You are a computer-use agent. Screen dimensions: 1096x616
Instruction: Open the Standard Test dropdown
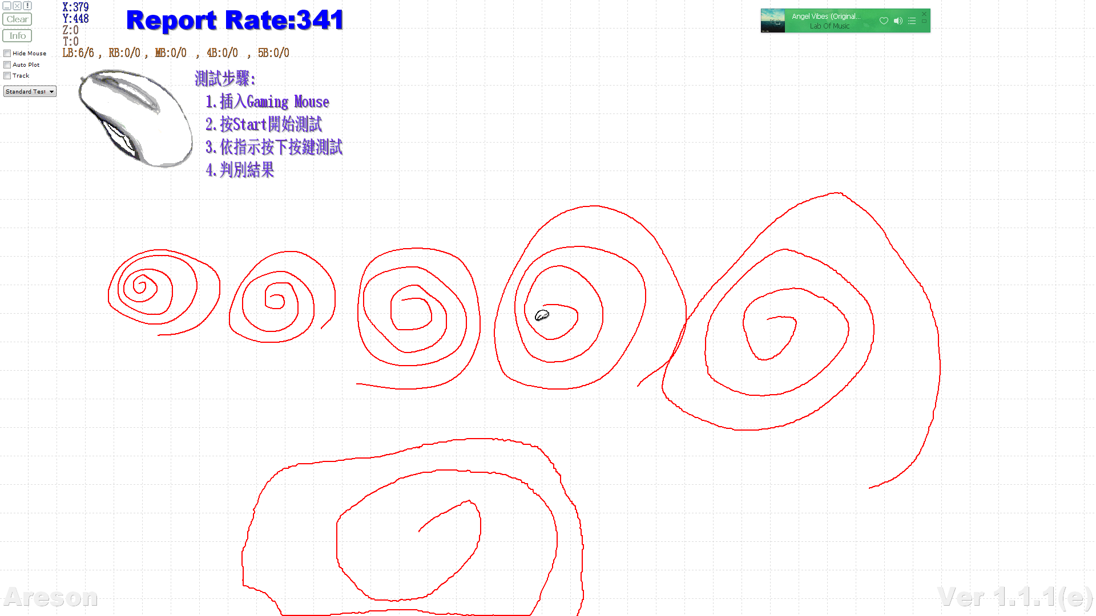tap(30, 92)
